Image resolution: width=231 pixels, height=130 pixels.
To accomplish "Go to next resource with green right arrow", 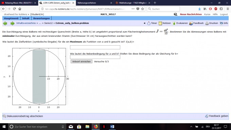I will point(12,23).
